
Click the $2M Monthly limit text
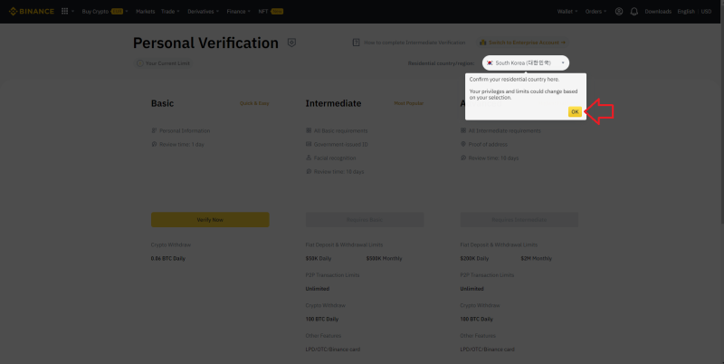pyautogui.click(x=536, y=259)
